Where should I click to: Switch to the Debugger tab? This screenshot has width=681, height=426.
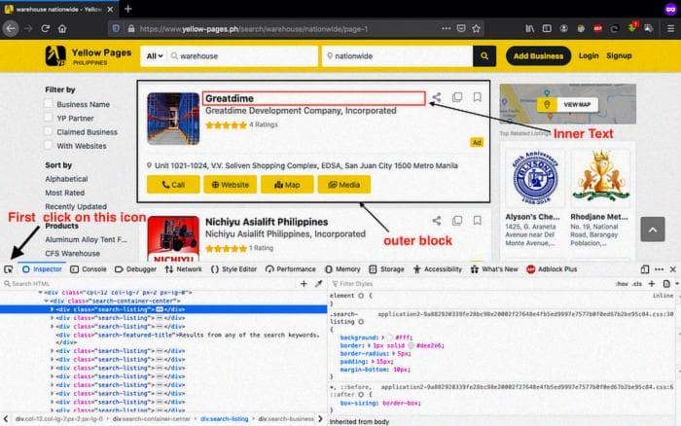pyautogui.click(x=135, y=269)
